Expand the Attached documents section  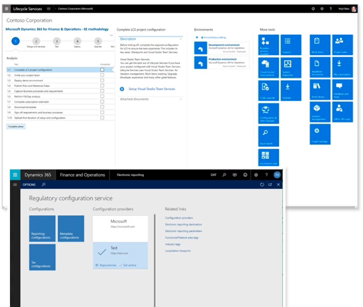pyautogui.click(x=181, y=99)
